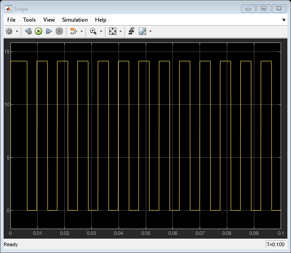The width and height of the screenshot is (291, 253).
Task: Click the Scale Axes Limits icon
Action: (113, 31)
